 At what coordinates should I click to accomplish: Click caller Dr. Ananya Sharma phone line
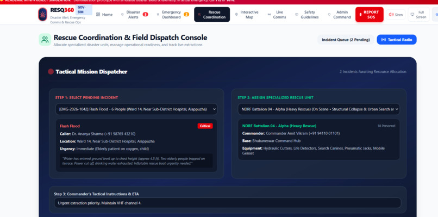coord(97,134)
